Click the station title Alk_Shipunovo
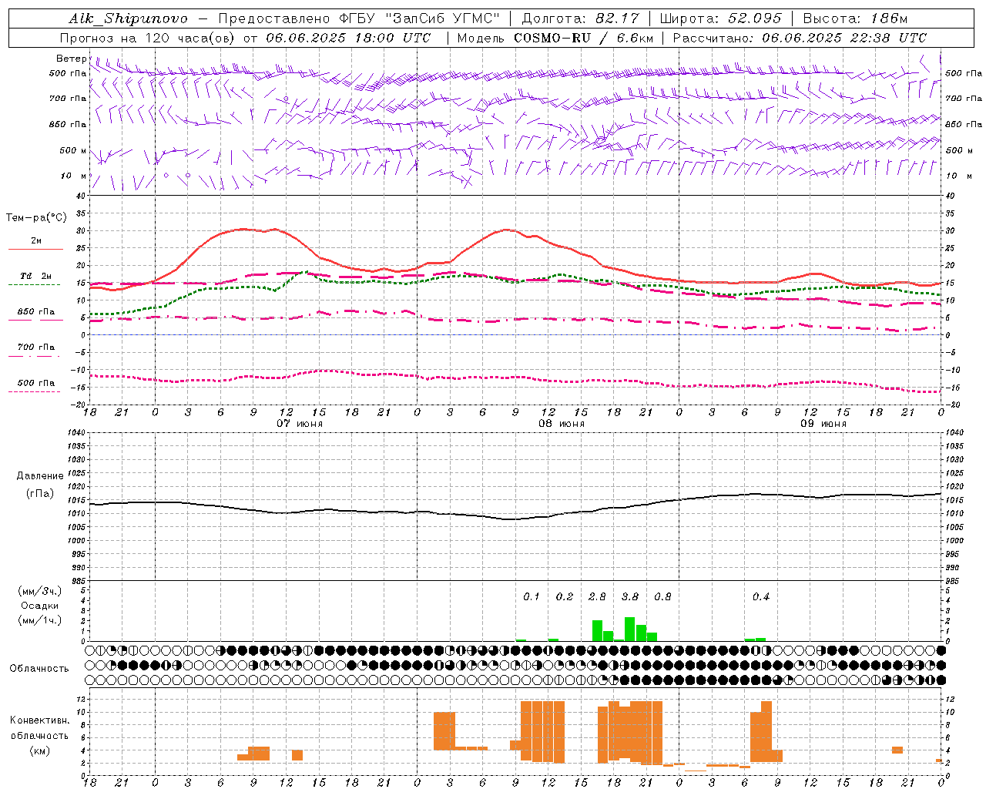 pos(128,18)
